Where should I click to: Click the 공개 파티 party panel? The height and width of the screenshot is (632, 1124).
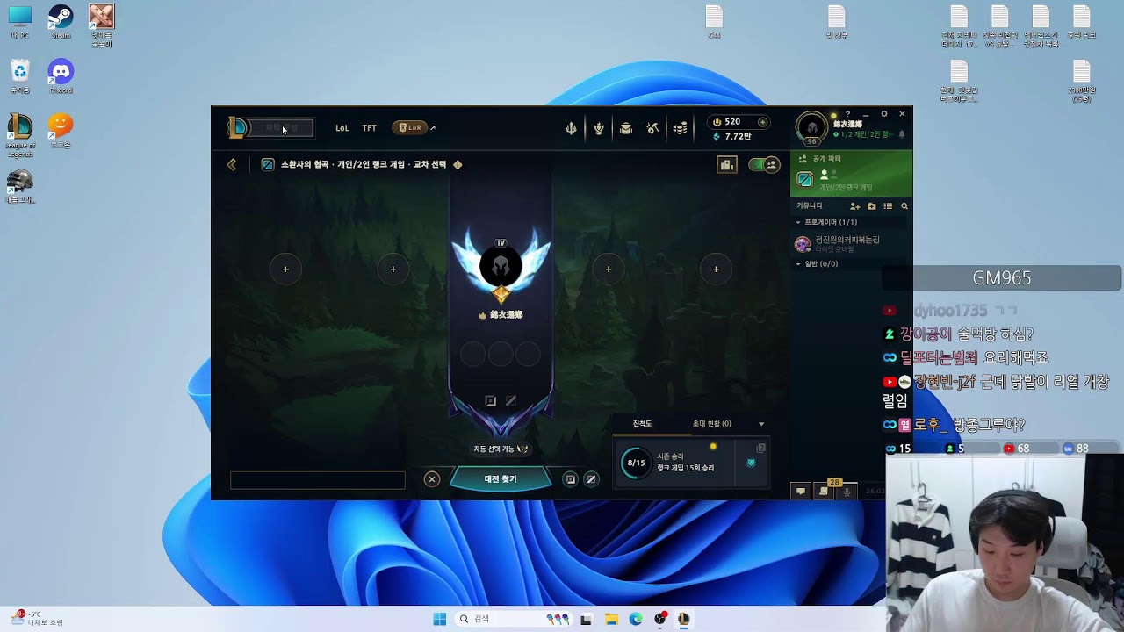(851, 173)
